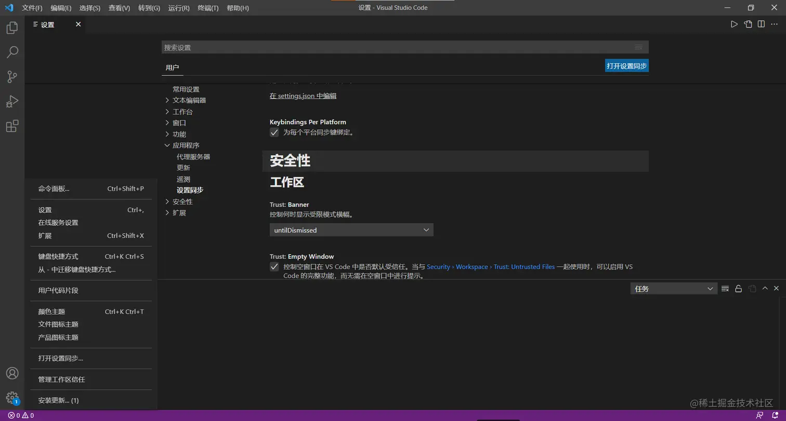Viewport: 786px width, 421px height.
Task: Close the bottom panel
Action: (776, 288)
